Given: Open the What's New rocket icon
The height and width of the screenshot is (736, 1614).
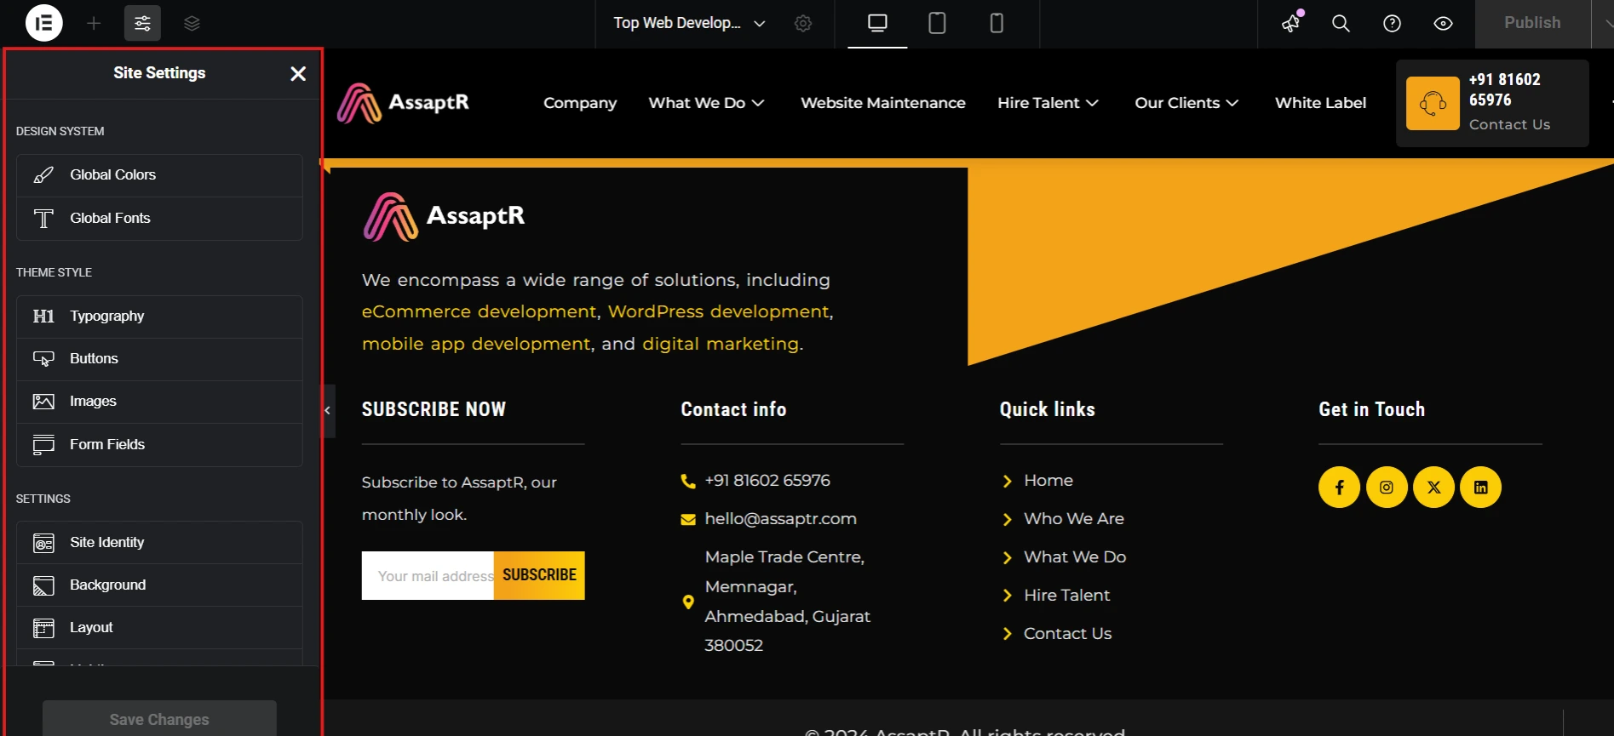Looking at the screenshot, I should click(x=1291, y=23).
